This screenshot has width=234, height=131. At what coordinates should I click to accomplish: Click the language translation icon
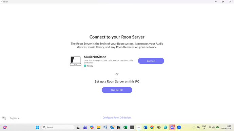(x=4, y=118)
